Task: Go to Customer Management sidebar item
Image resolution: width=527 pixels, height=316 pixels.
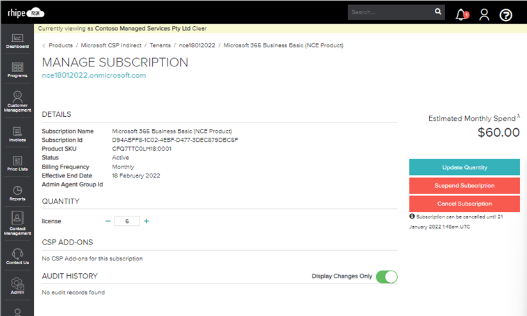Action: pyautogui.click(x=17, y=102)
